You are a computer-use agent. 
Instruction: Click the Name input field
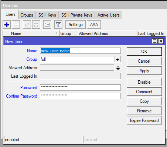pos(80,51)
